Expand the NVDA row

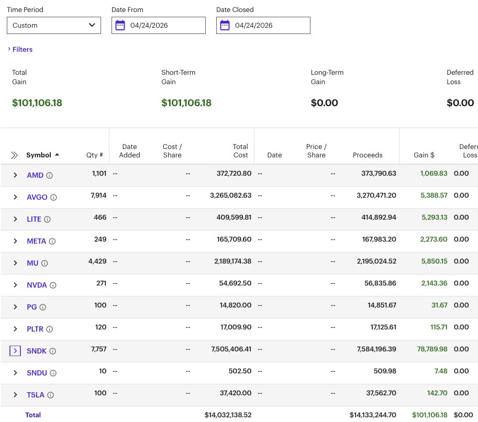[x=15, y=284]
